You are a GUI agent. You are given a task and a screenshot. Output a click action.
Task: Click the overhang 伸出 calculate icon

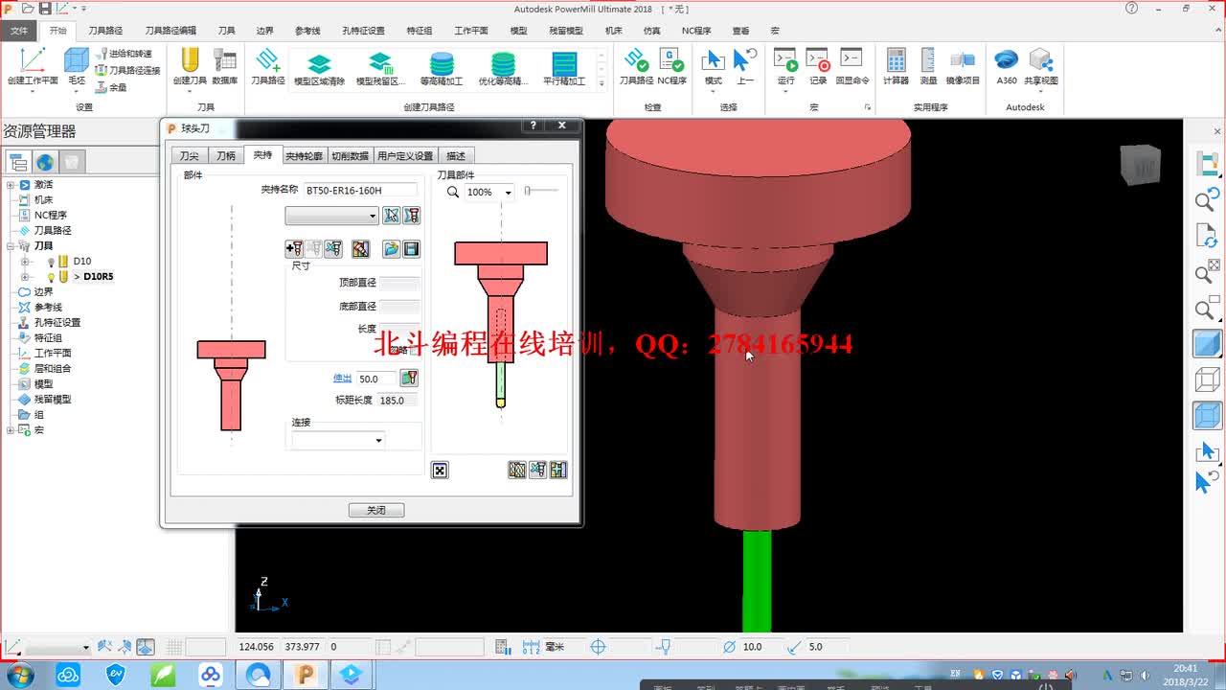point(409,379)
